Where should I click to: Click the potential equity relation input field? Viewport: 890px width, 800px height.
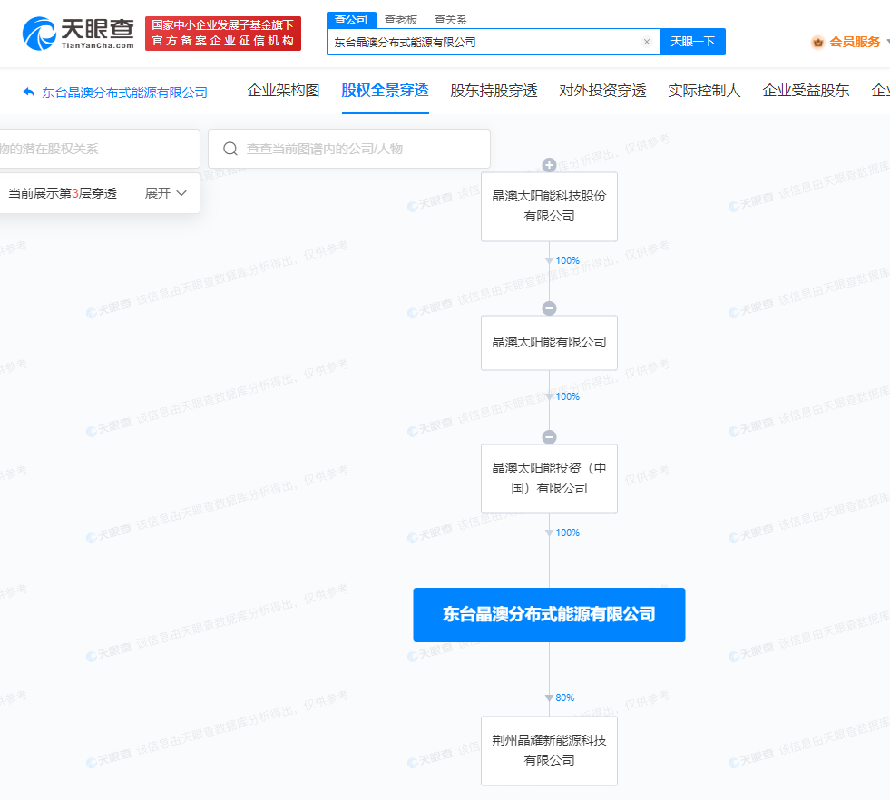pos(99,149)
